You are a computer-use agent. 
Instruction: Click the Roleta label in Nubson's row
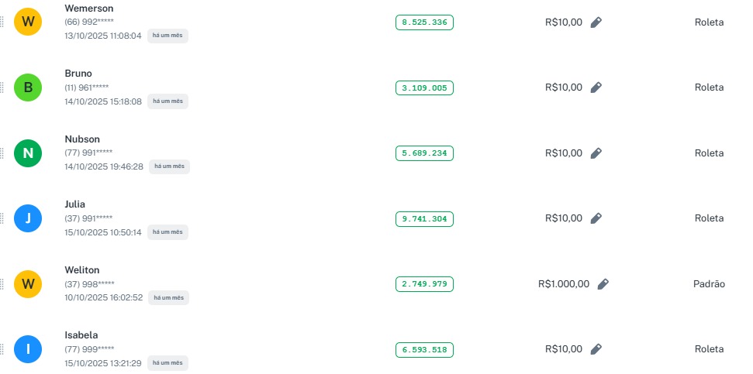[709, 153]
